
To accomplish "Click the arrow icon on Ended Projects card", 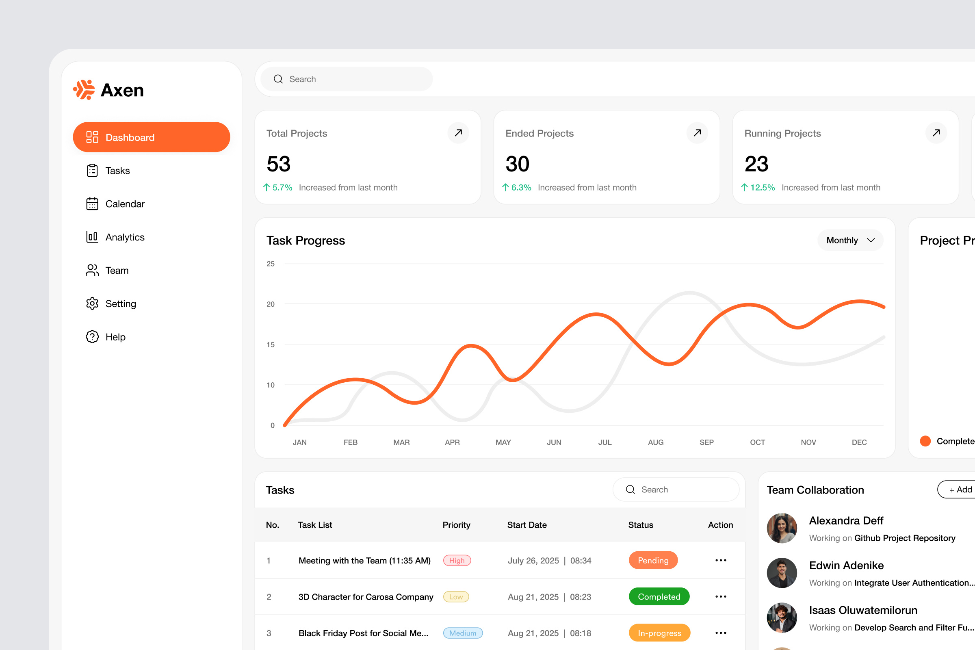I will pyautogui.click(x=697, y=133).
